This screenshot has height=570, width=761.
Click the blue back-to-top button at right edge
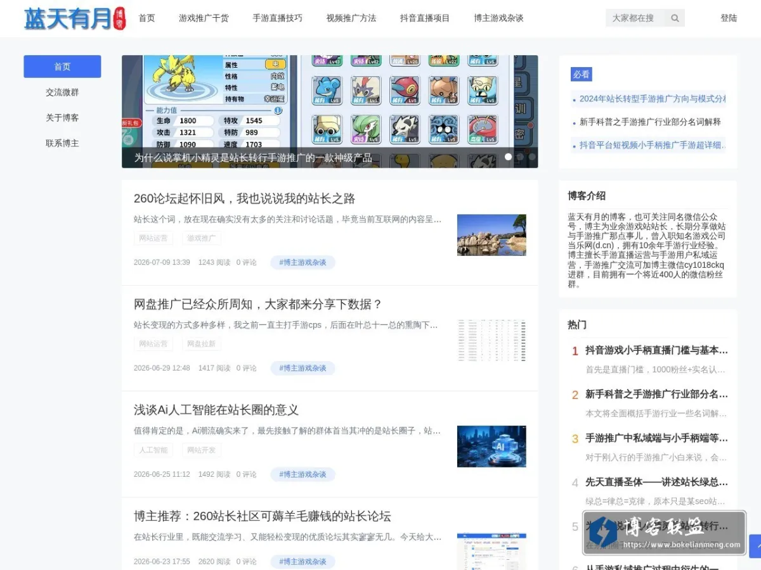coord(755,546)
